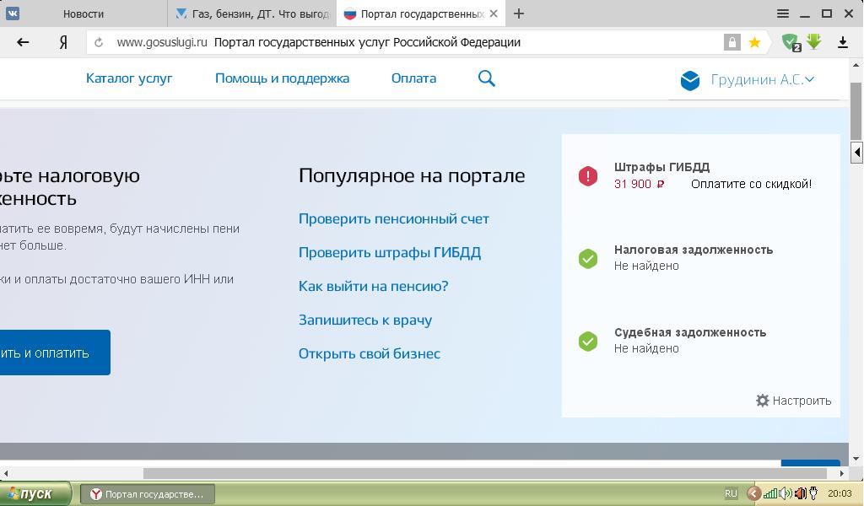This screenshot has width=864, height=506.
Task: Click the padlock icon in address bar
Action: (x=732, y=42)
